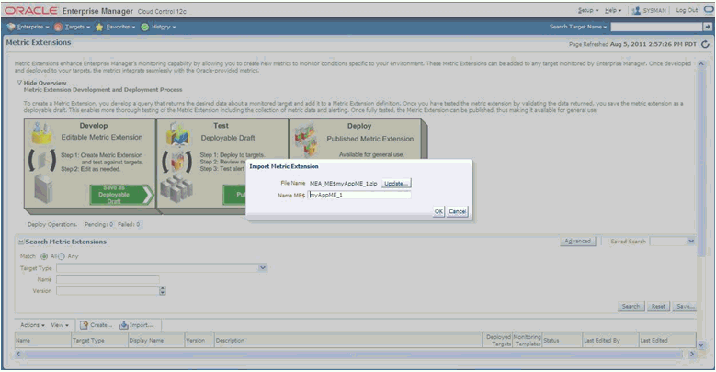The height and width of the screenshot is (372, 716).
Task: Open the Targets menu
Action: coord(77,27)
